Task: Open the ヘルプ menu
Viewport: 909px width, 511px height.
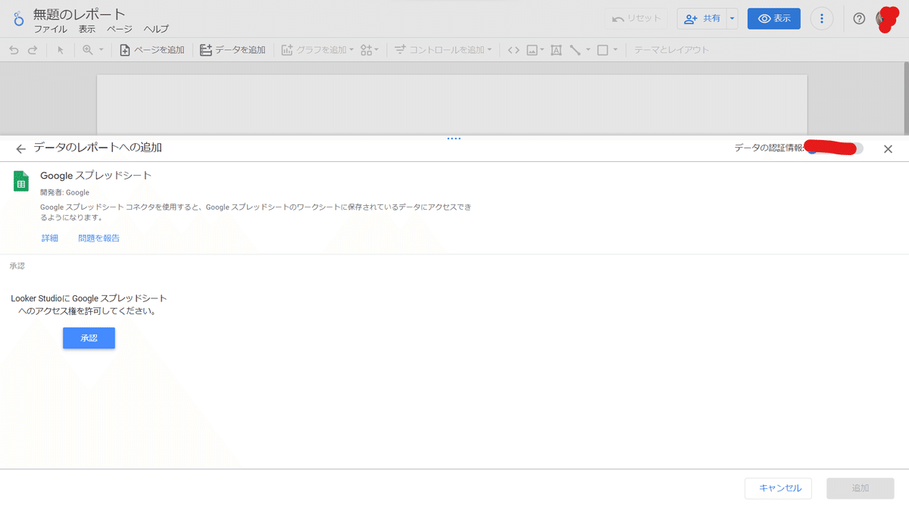Action: 156,30
